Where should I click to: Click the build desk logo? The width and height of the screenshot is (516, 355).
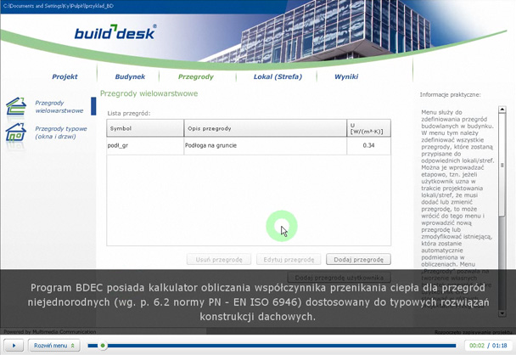click(115, 32)
